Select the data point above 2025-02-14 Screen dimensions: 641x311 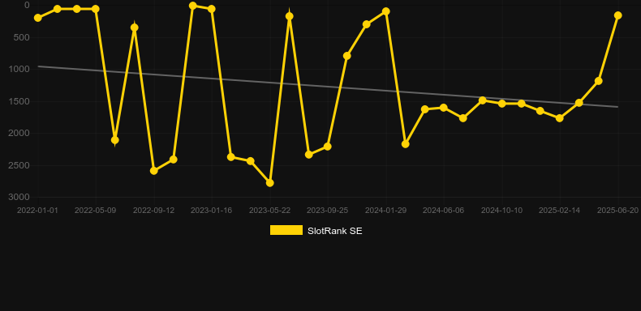click(x=560, y=118)
